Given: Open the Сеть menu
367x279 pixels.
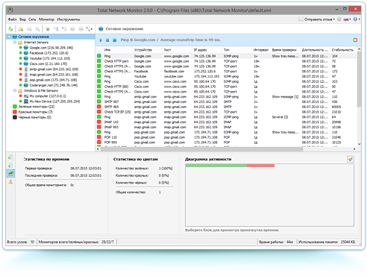Looking at the screenshot, I should pyautogui.click(x=32, y=19).
